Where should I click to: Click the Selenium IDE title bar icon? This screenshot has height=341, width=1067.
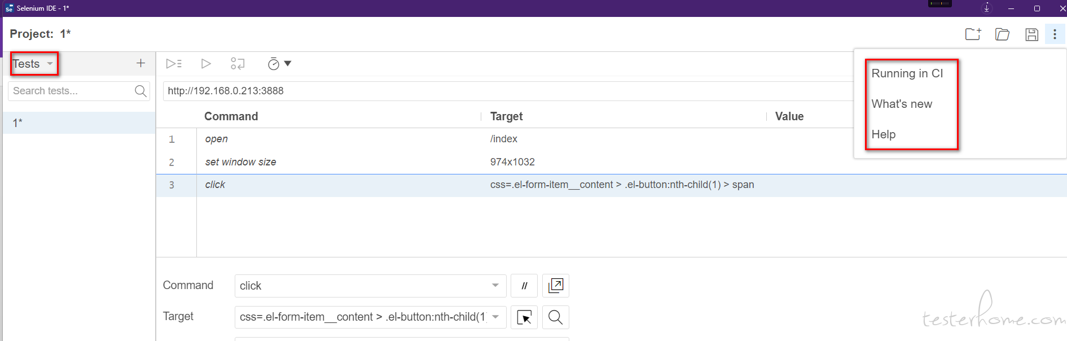9,8
